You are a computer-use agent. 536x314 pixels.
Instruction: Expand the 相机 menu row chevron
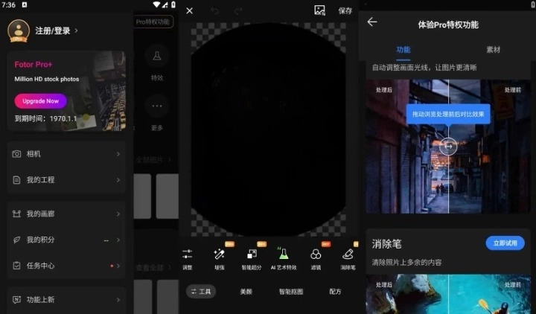click(118, 154)
